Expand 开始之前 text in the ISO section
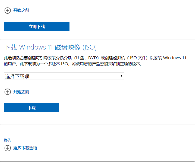This screenshot has height=163, width=195. tap(21, 92)
